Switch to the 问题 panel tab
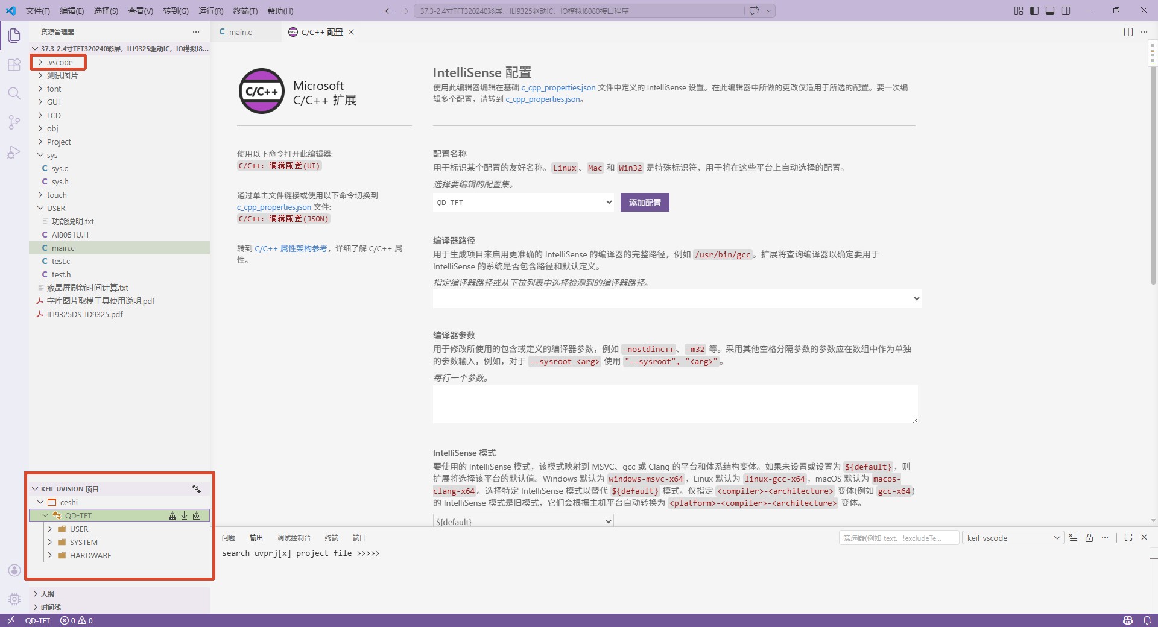This screenshot has width=1158, height=627. tap(229, 538)
